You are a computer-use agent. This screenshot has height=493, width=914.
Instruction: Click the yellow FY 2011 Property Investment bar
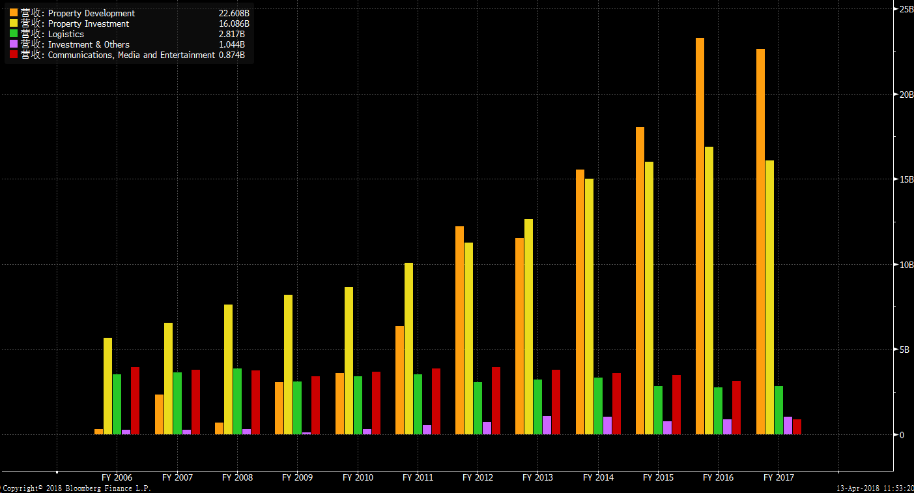(x=408, y=348)
